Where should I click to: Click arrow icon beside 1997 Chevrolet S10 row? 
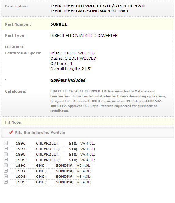pyautogui.click(x=6, y=149)
